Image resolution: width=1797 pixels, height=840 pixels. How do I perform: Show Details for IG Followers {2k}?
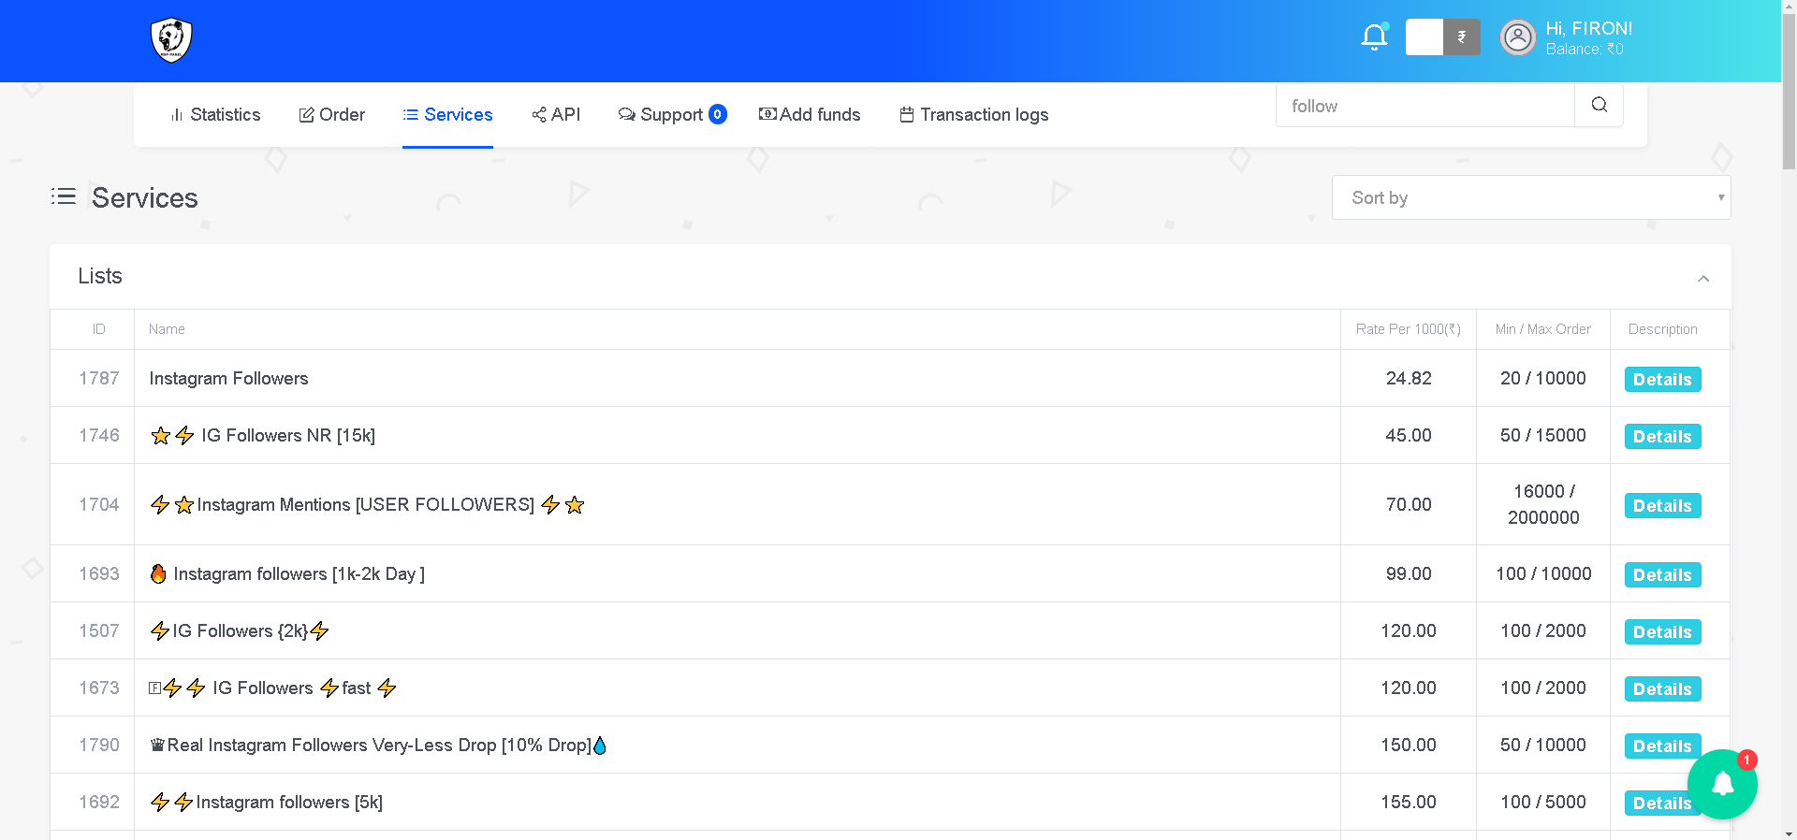(x=1662, y=632)
